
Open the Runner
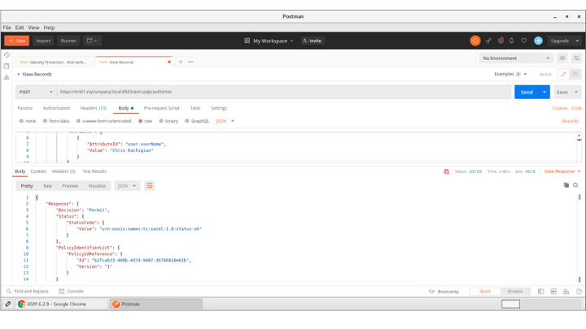click(x=68, y=41)
